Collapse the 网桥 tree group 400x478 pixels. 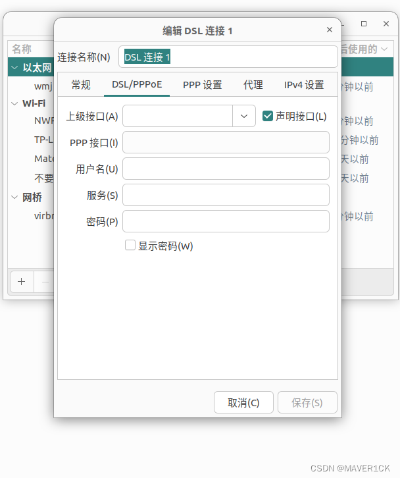14,198
